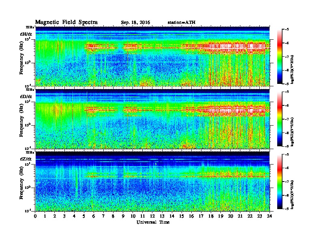
Task: Click the dD/dt panel label
Action: pos(26,96)
